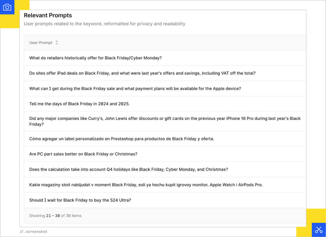
Task: Select the Prestashop label personalizado prompt
Action: pos(122,139)
